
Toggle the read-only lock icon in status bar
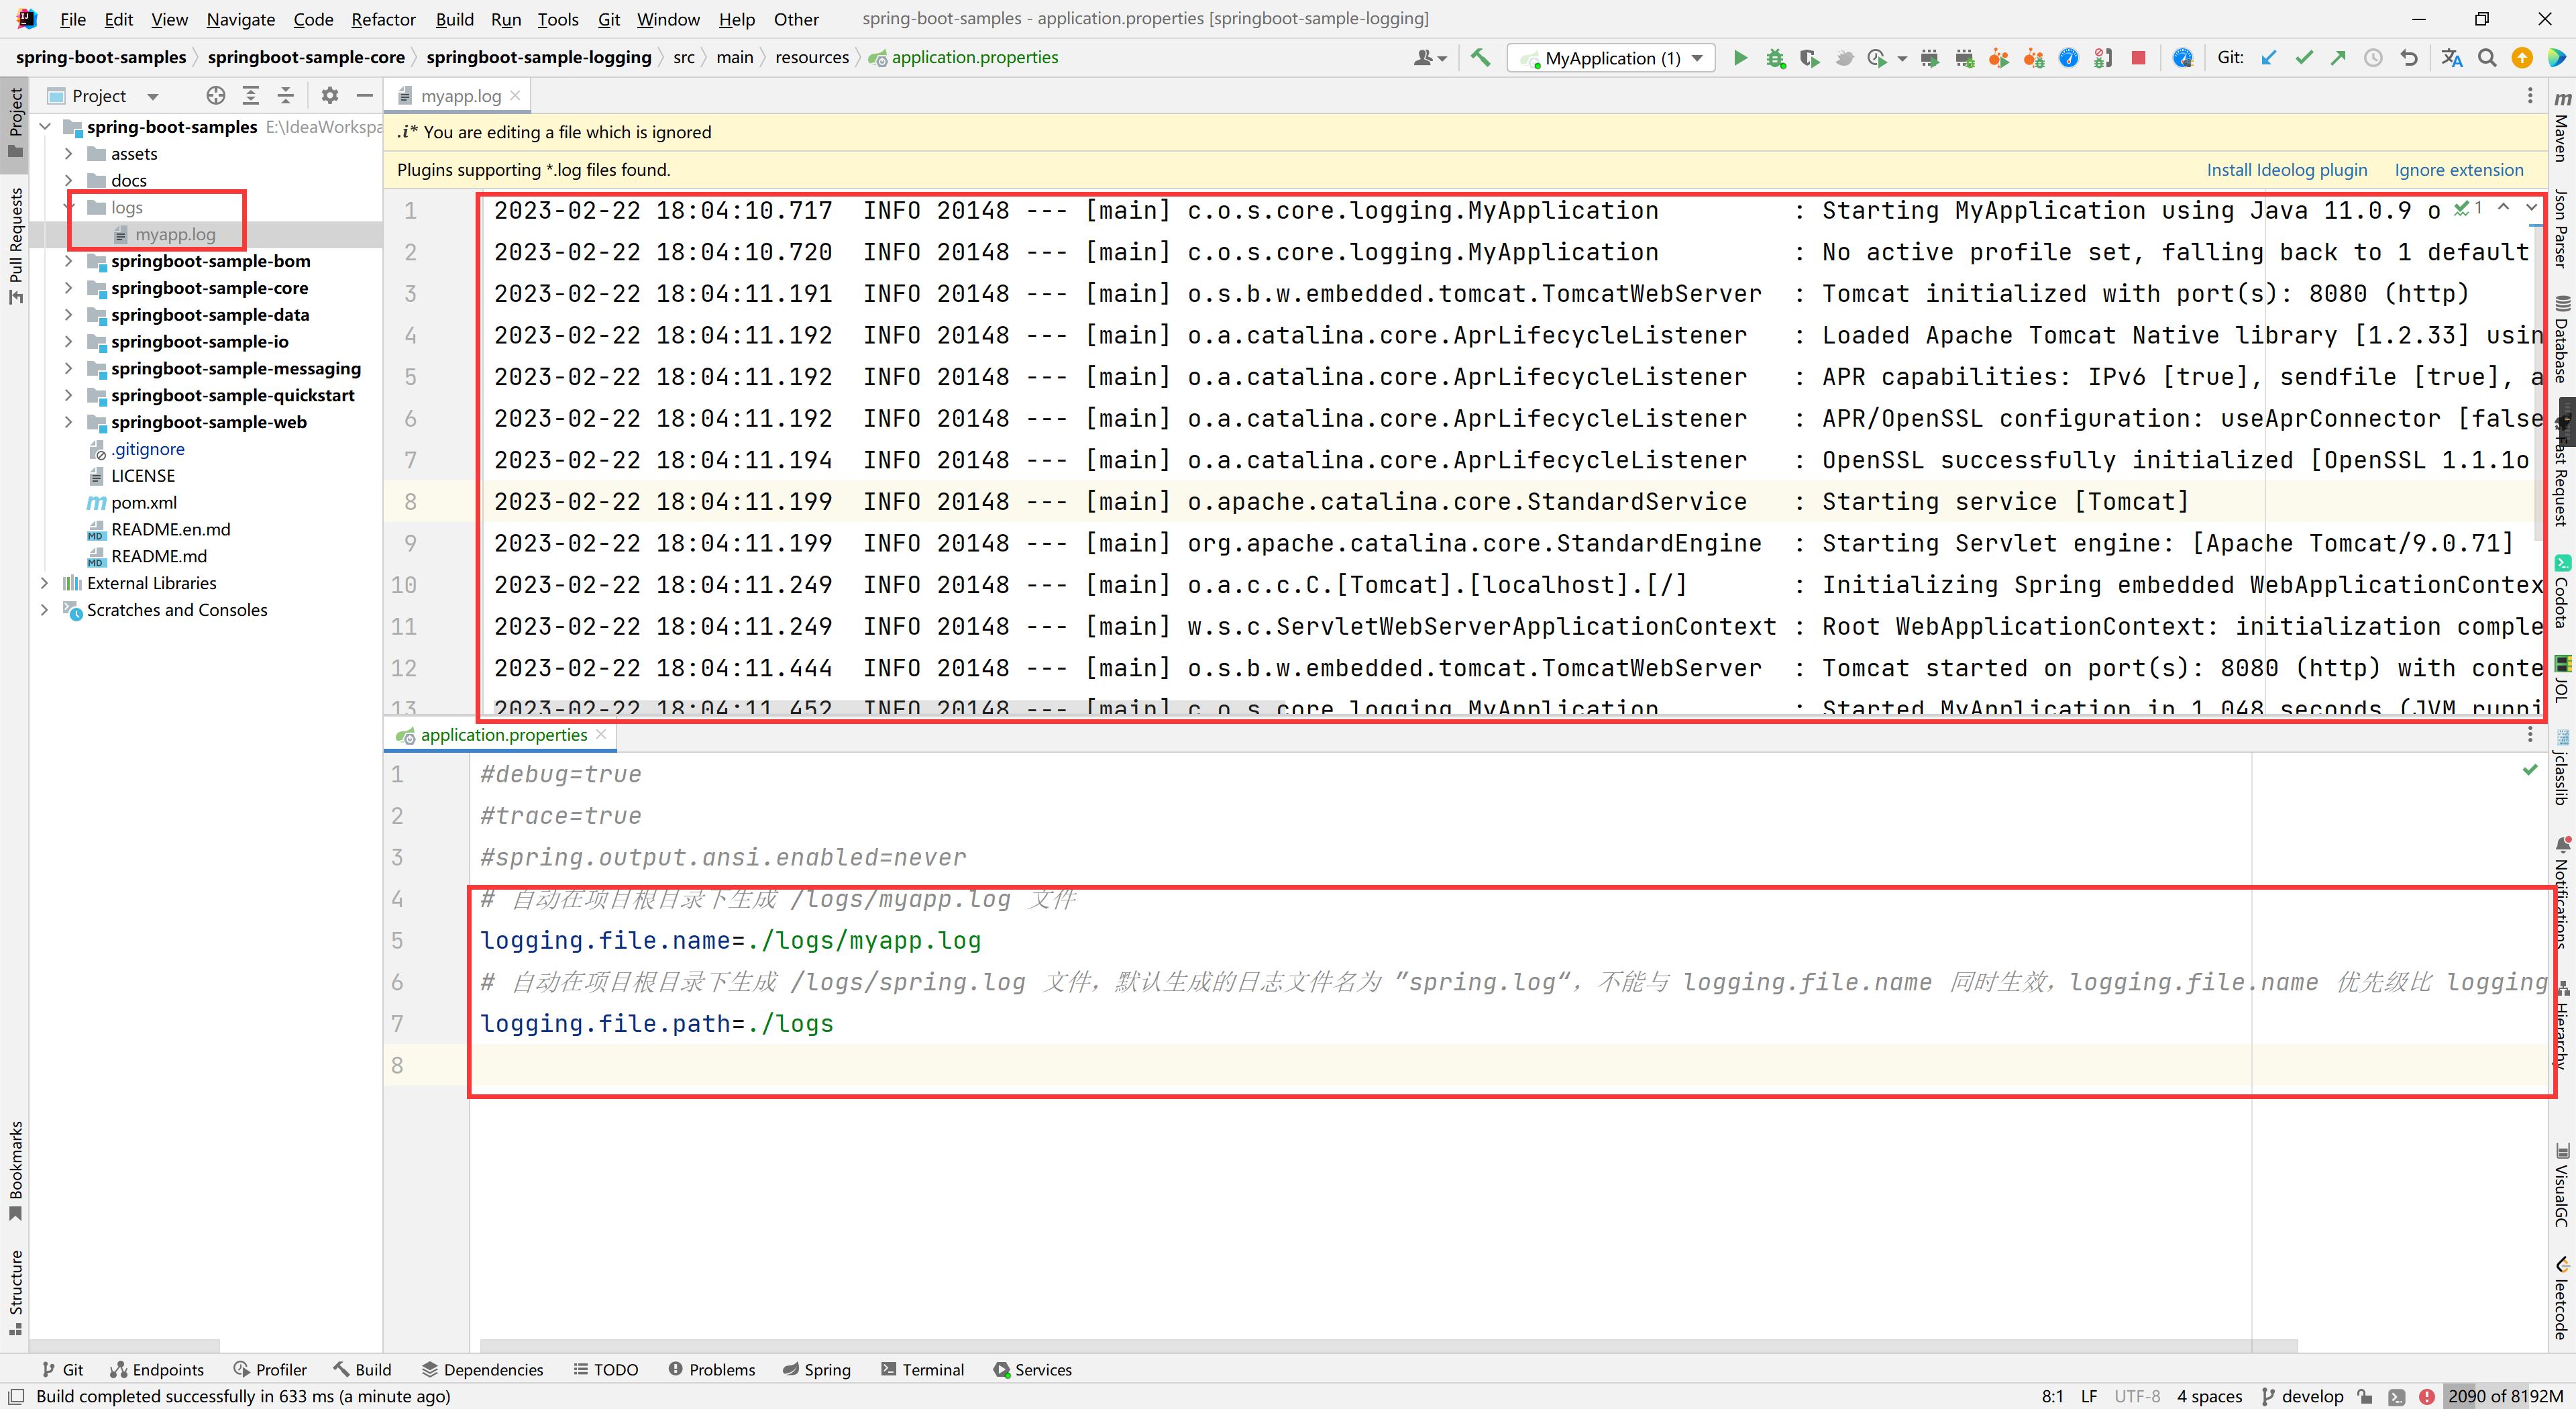coord(2364,1396)
